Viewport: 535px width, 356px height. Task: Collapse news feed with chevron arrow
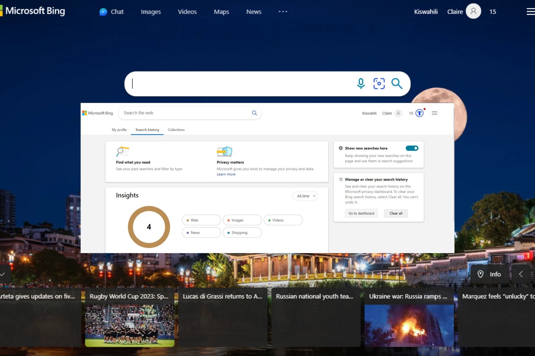tap(3, 274)
